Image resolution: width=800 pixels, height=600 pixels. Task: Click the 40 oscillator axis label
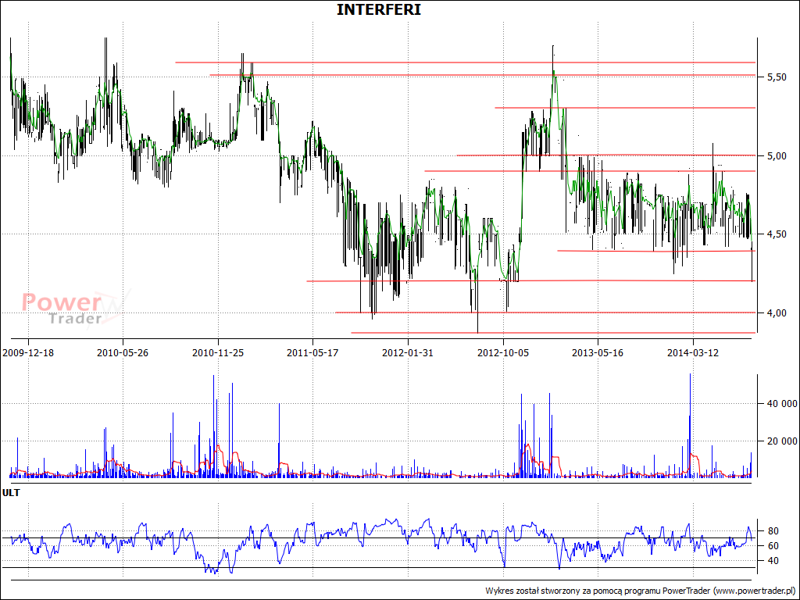(773, 561)
